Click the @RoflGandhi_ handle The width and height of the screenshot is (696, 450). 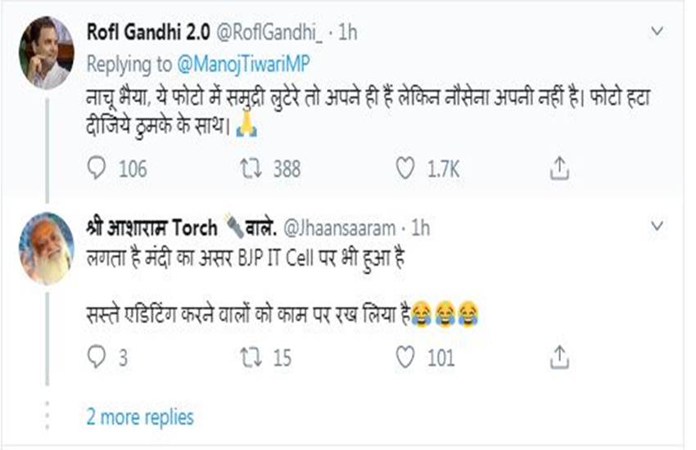coord(269,32)
